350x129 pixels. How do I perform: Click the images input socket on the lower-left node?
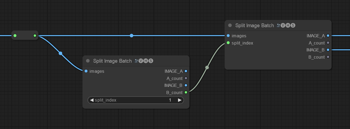(x=86, y=71)
